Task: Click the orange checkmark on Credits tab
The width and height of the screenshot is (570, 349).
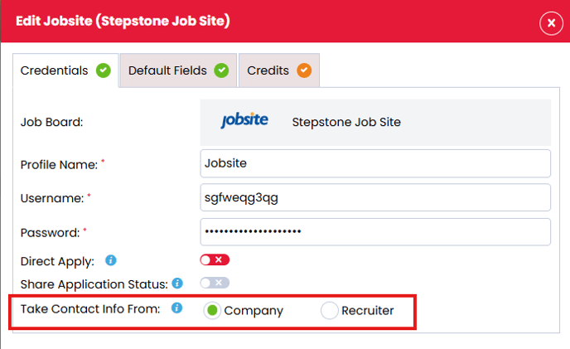Action: (x=304, y=70)
